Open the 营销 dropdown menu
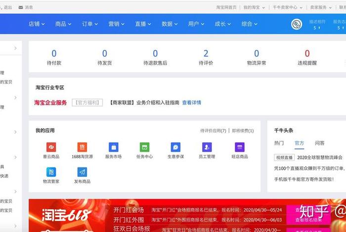This screenshot has height=232, width=346. tap(116, 24)
